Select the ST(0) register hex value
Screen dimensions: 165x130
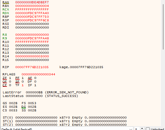pos(36,118)
